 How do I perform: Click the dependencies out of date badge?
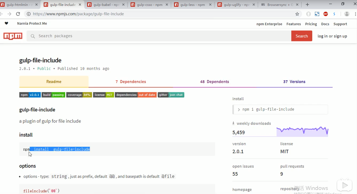tap(136, 95)
